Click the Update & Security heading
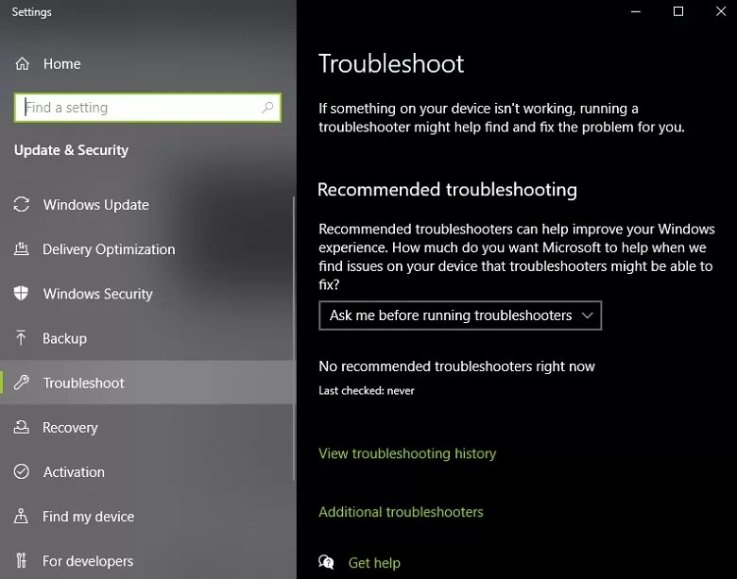 coord(72,150)
